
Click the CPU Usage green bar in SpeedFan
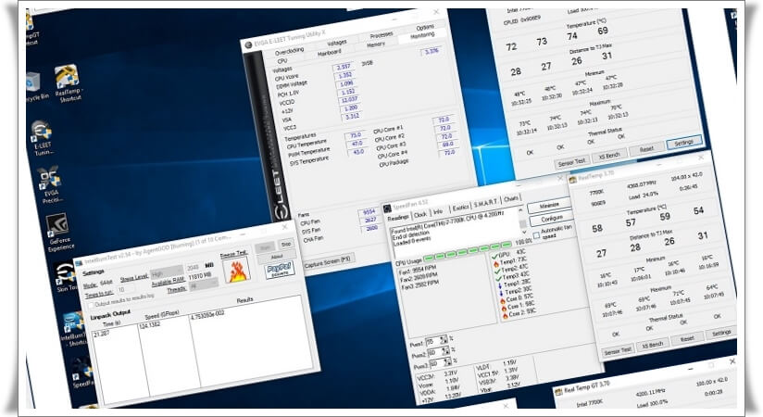click(x=468, y=251)
